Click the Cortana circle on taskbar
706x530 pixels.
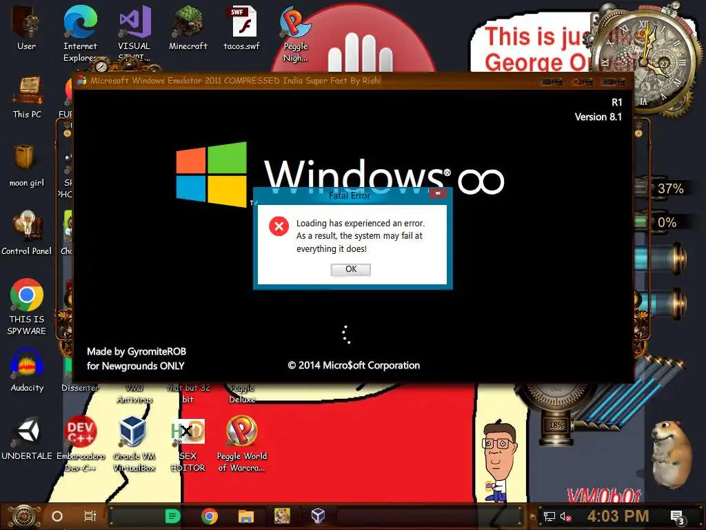[x=57, y=516]
